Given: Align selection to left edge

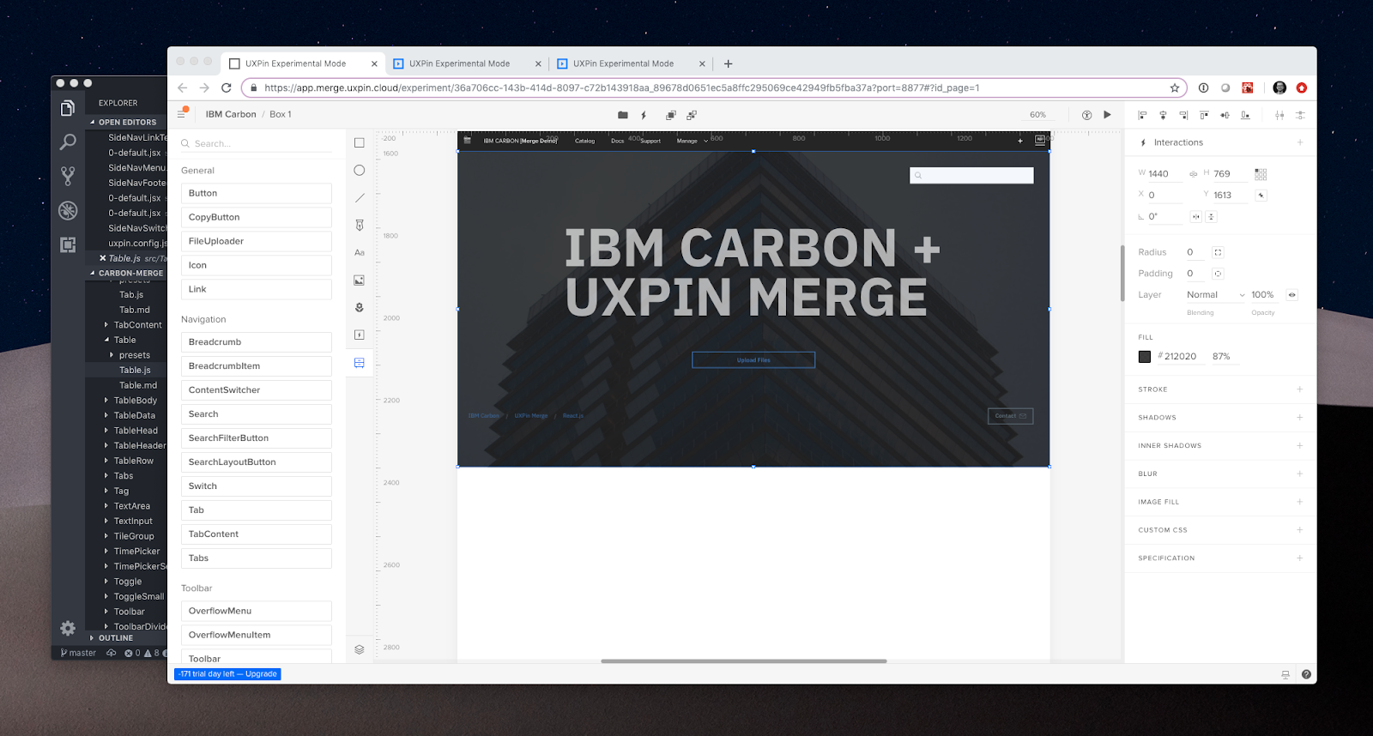Looking at the screenshot, I should click(1142, 115).
